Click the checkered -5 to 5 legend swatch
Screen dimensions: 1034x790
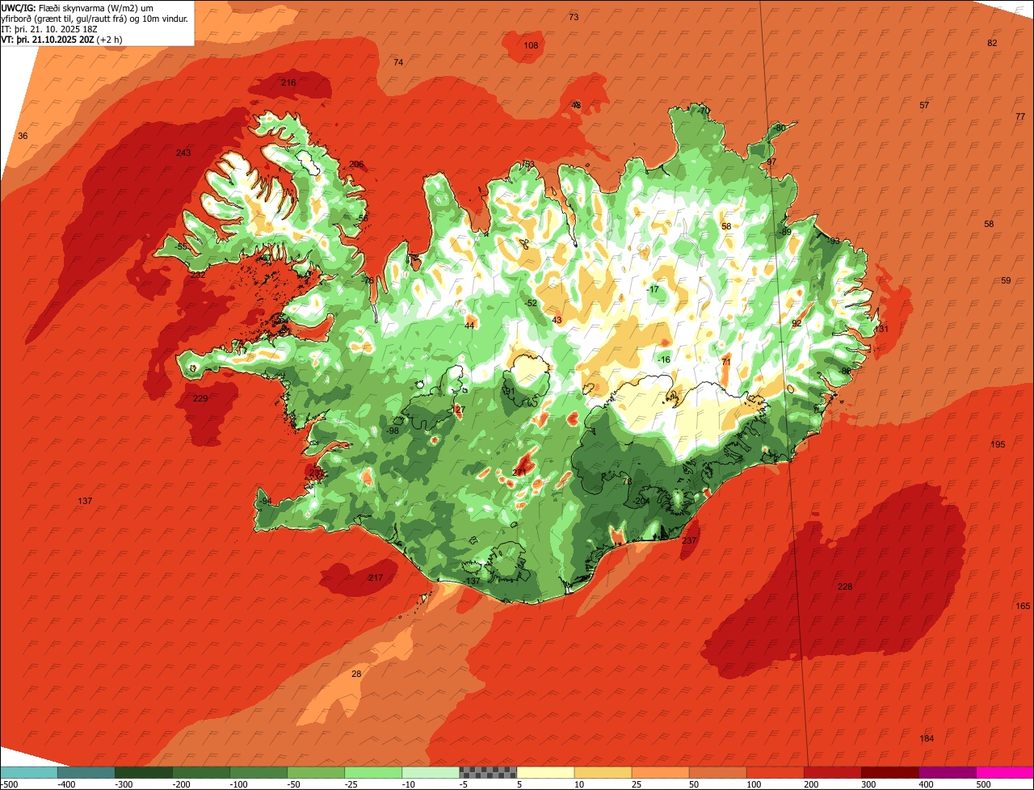[x=487, y=772]
